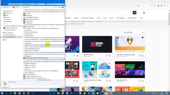Open the United Mexican States map thumbnail
This screenshot has height=95, width=170.
coord(130,44)
